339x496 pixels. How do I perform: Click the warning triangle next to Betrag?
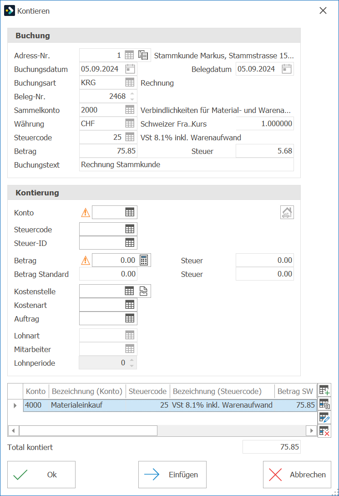85,261
